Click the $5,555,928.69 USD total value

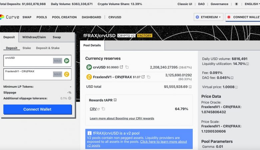tap(176, 87)
